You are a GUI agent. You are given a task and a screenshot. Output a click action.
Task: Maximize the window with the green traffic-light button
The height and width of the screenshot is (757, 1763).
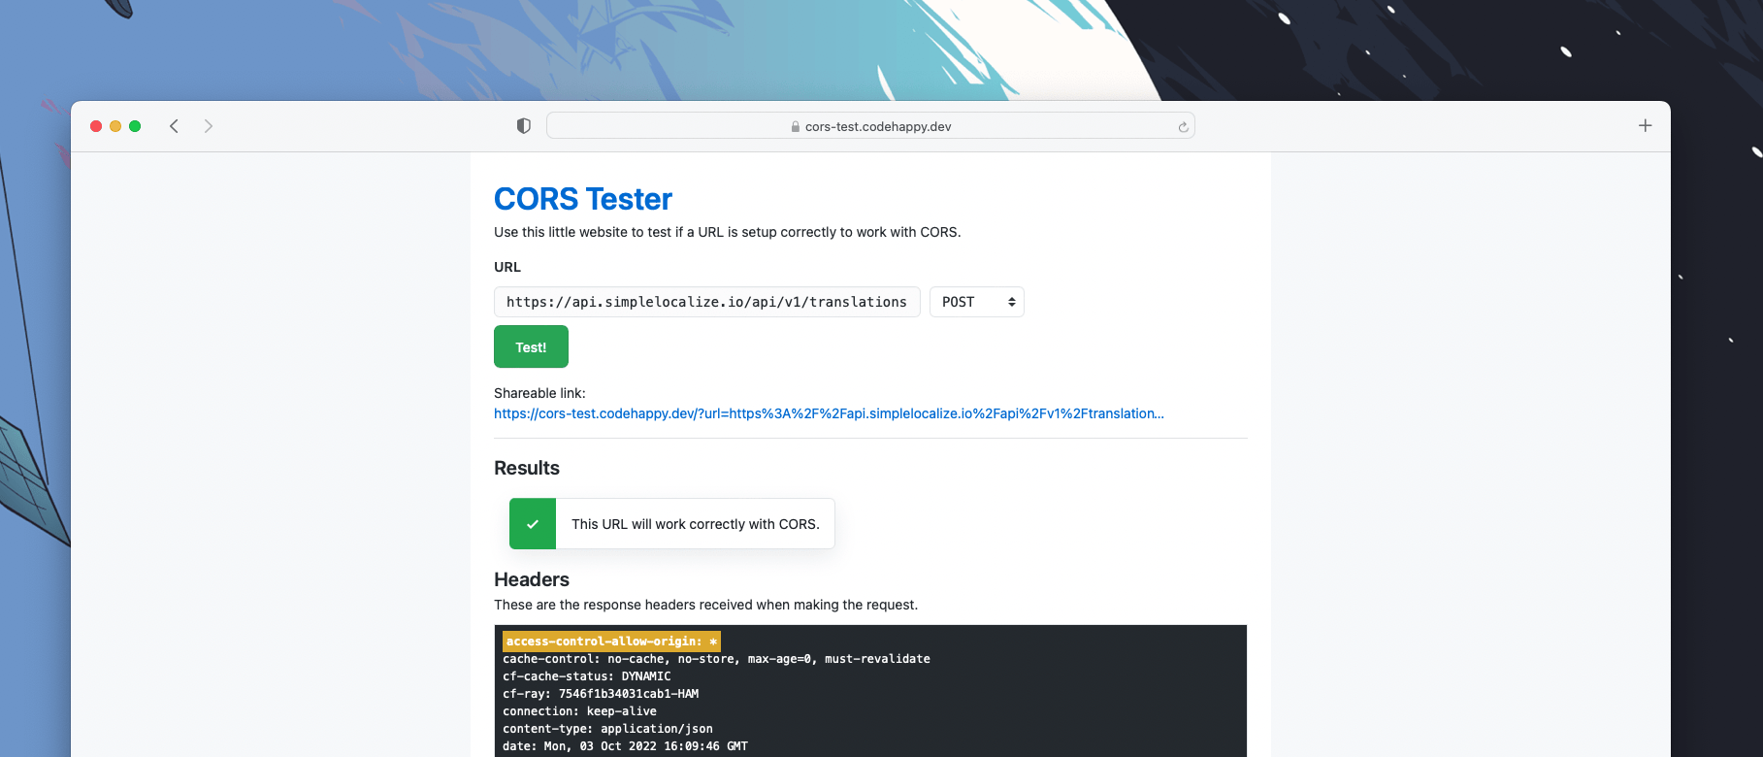(135, 126)
